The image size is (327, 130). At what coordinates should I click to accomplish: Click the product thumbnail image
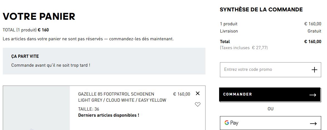[36, 108]
